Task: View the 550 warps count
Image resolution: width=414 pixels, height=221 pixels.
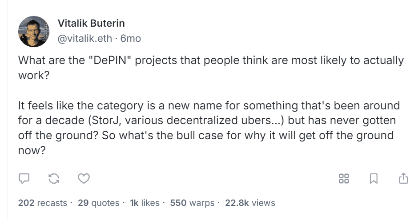Action: (x=192, y=203)
